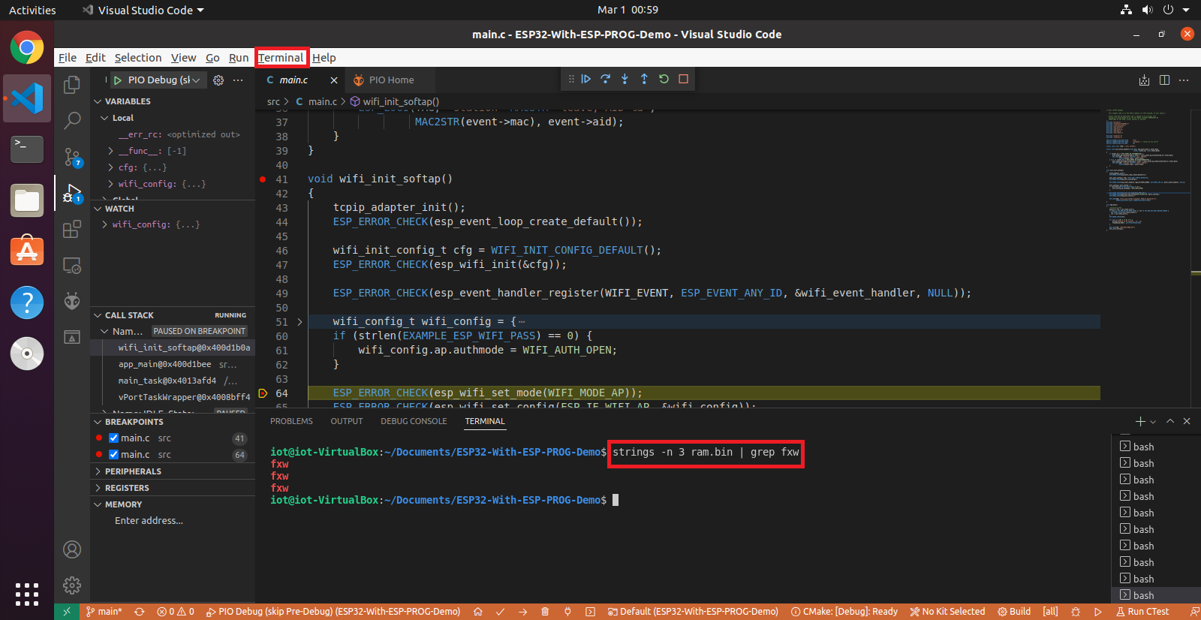Expand wifi_config in Variables

coord(111,184)
